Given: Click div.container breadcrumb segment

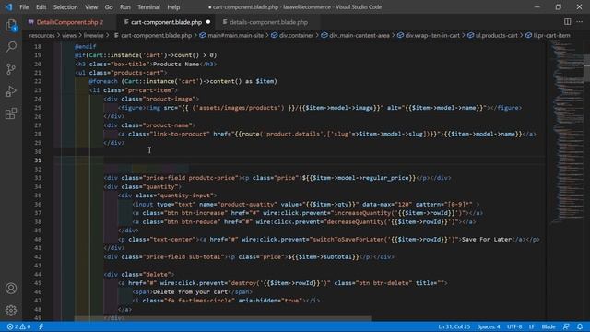Looking at the screenshot, I should click(292, 35).
